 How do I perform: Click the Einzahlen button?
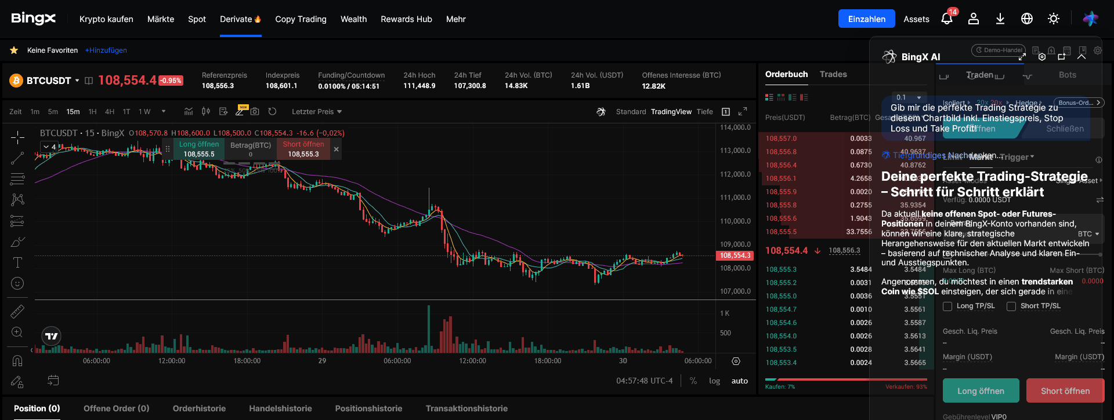click(866, 19)
